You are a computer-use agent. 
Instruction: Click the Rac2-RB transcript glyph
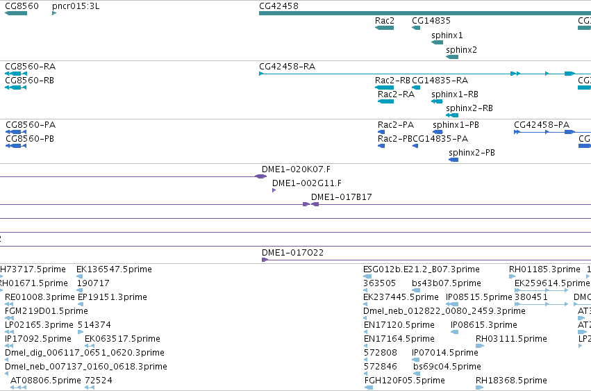click(385, 88)
